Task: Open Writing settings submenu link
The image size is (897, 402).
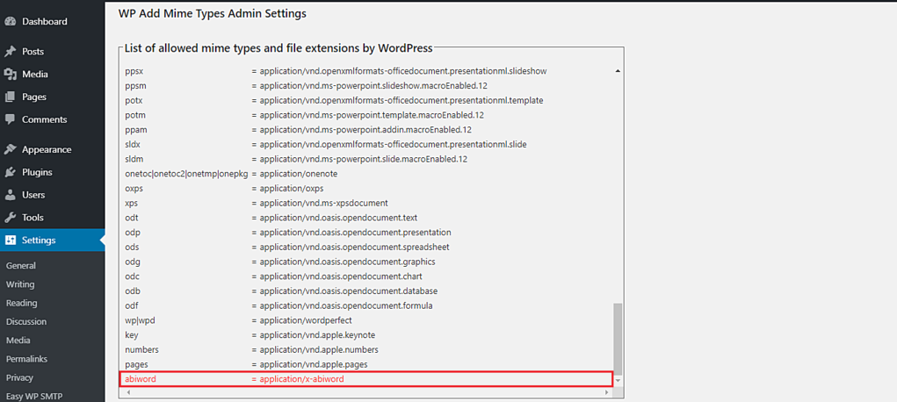Action: [20, 284]
